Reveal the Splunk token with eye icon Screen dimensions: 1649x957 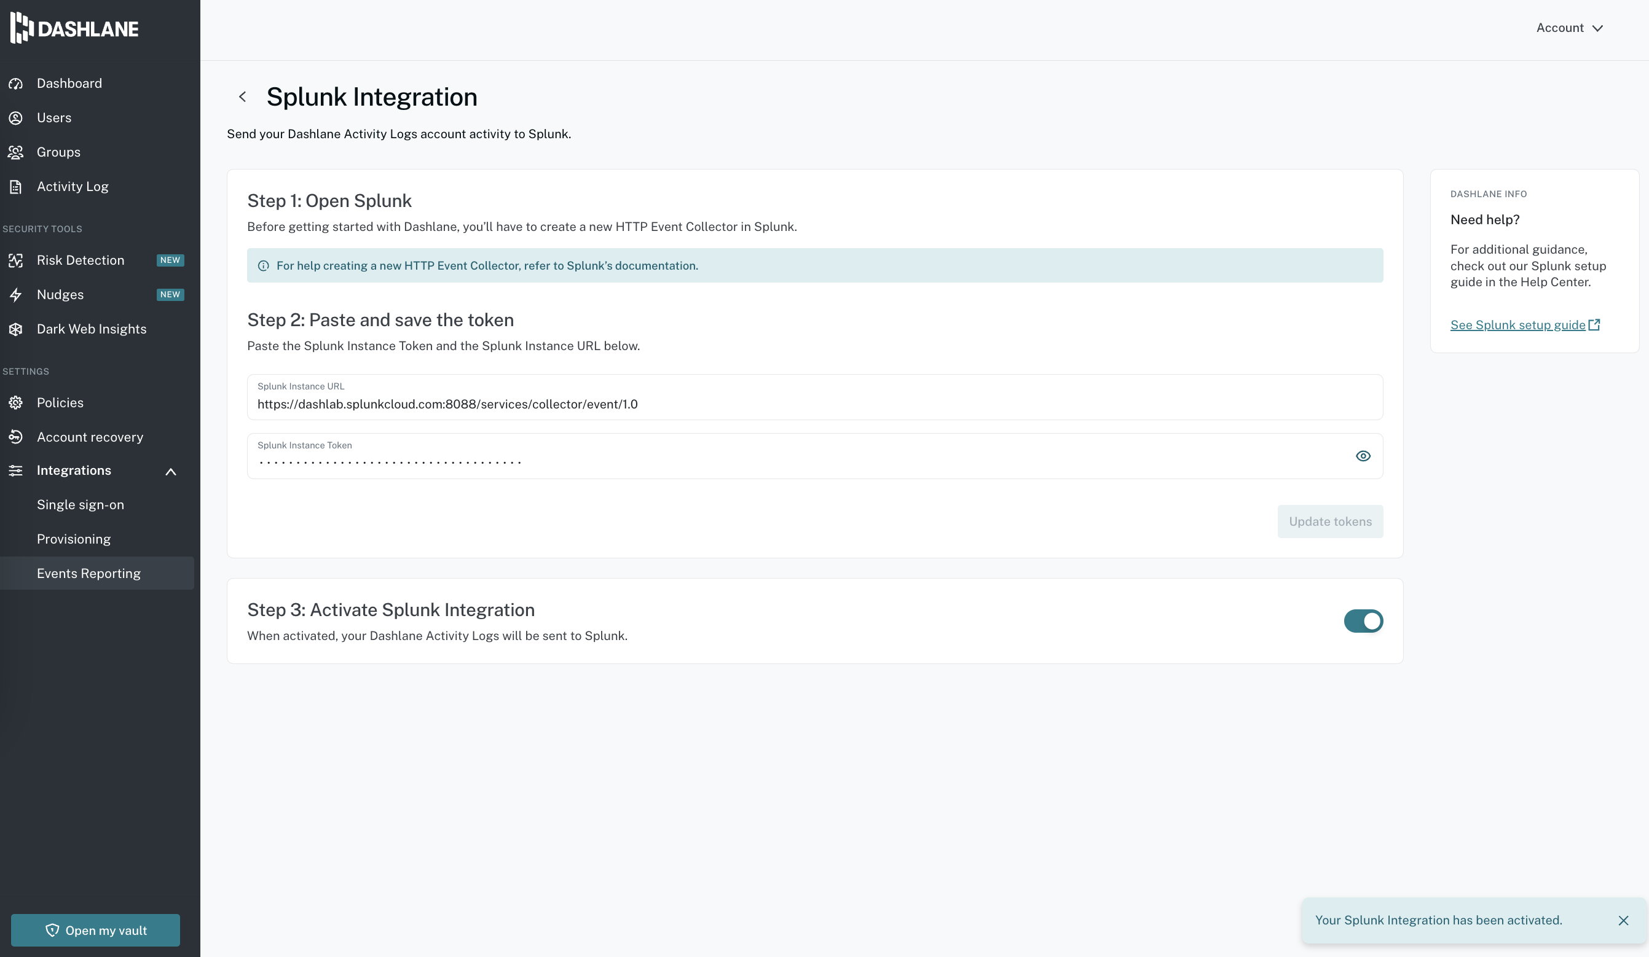point(1363,456)
